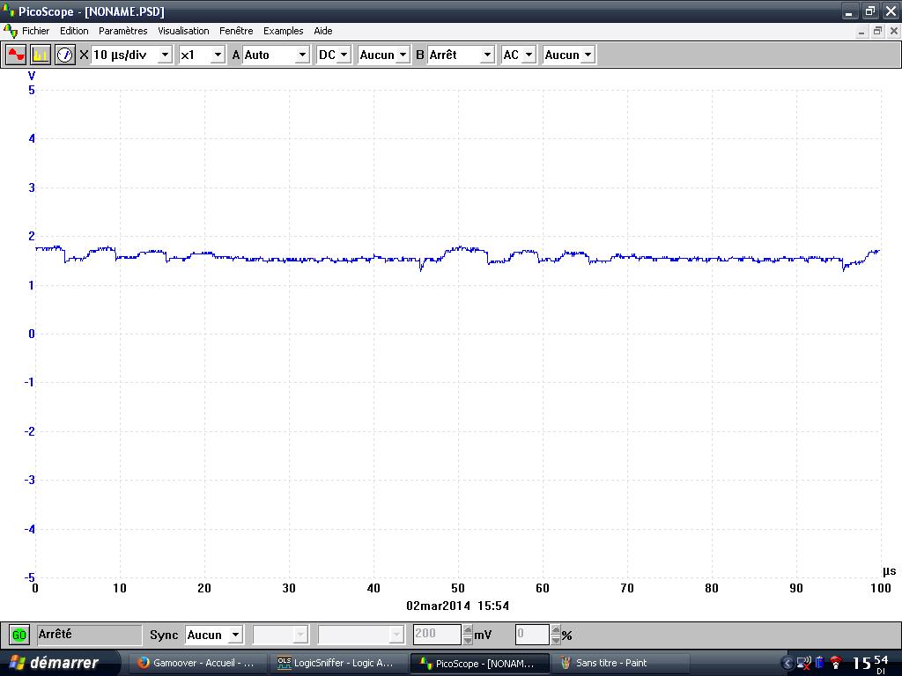902x676 pixels.
Task: Open the Fenêtre menu
Action: [236, 31]
